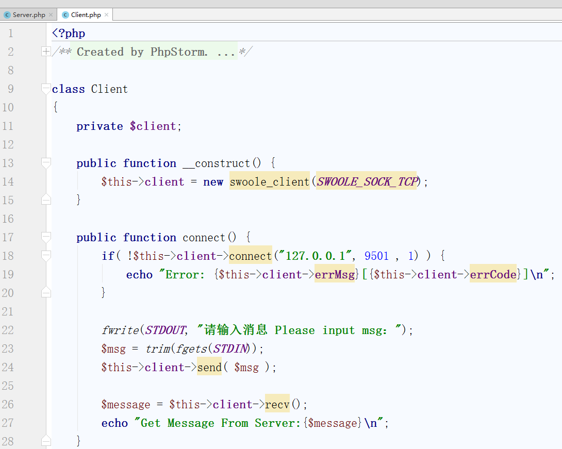Switch to the Server.php tab
Viewport: 562px width, 449px height.
point(29,15)
